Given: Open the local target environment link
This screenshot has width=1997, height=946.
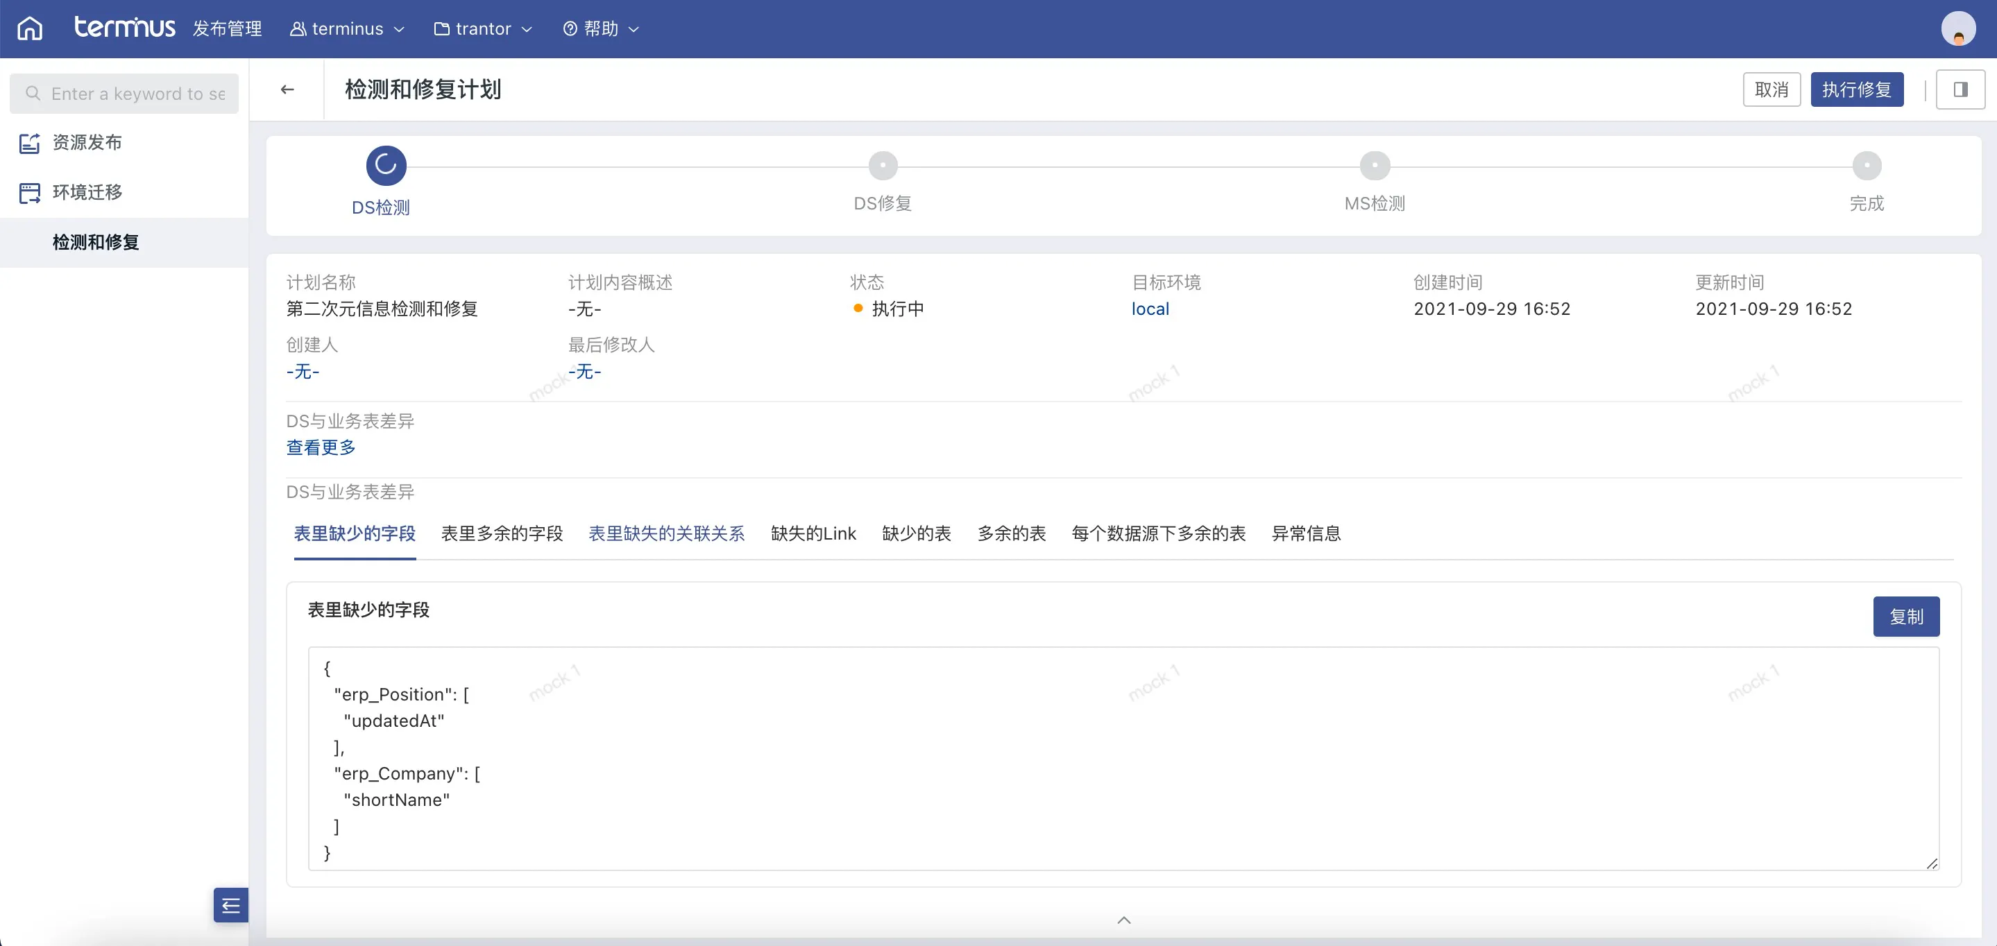Looking at the screenshot, I should click(1150, 309).
